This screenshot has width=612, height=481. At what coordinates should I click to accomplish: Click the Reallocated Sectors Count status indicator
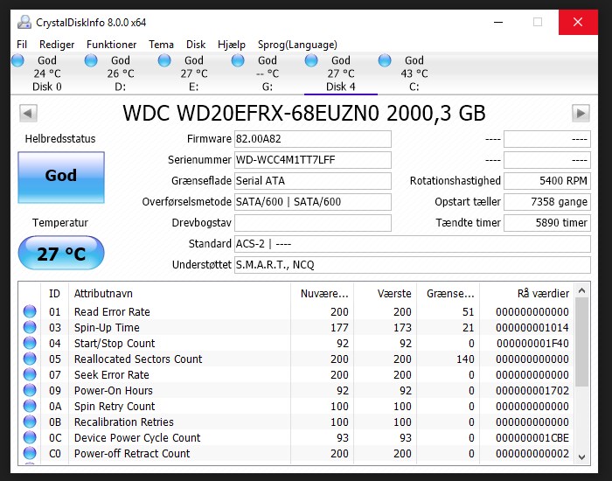click(30, 359)
